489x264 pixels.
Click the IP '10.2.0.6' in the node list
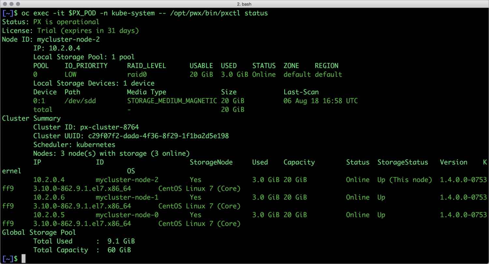click(49, 197)
